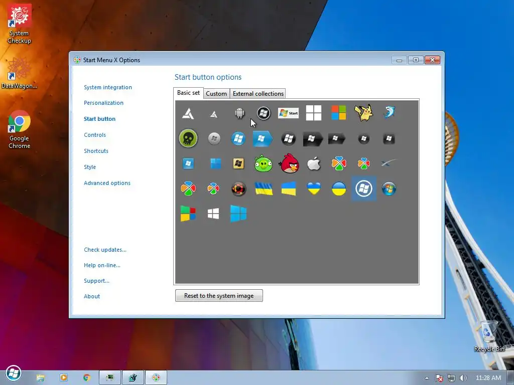Pick the blue dolphin start icon
514x385 pixels.
pos(389,113)
